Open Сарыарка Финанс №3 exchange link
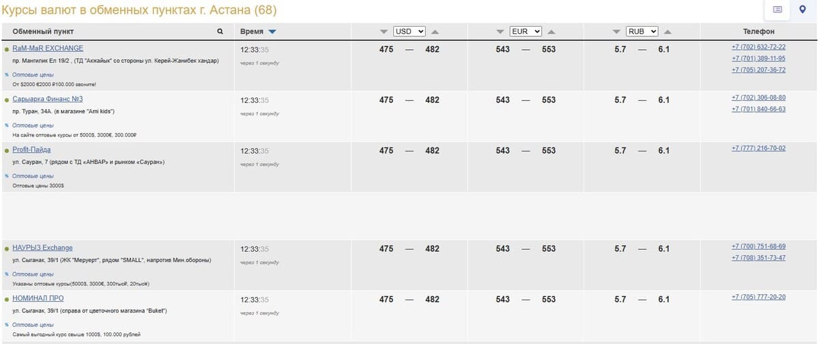 click(47, 99)
